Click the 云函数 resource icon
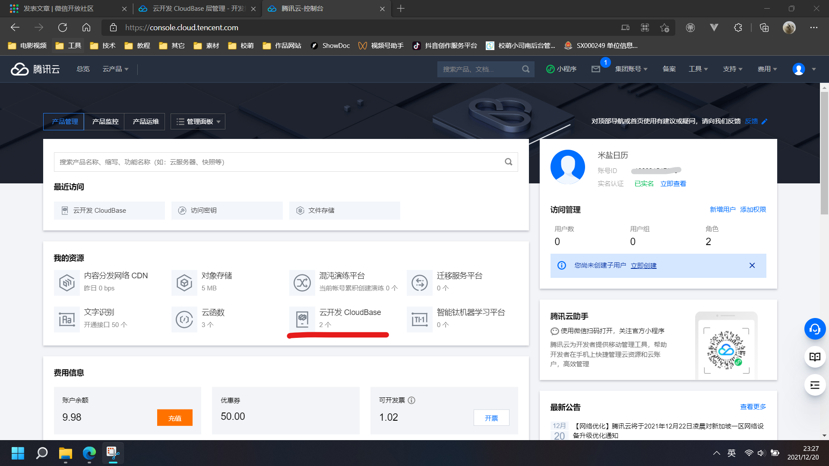Image resolution: width=829 pixels, height=466 pixels. tap(184, 319)
